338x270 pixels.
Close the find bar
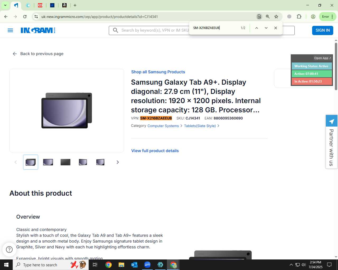tap(276, 28)
